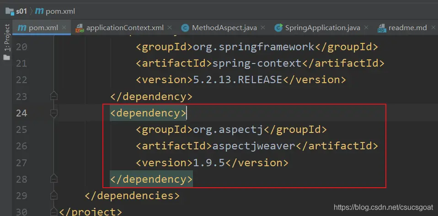
Task: Close the SpringApplication.java tab
Action: [x=366, y=27]
